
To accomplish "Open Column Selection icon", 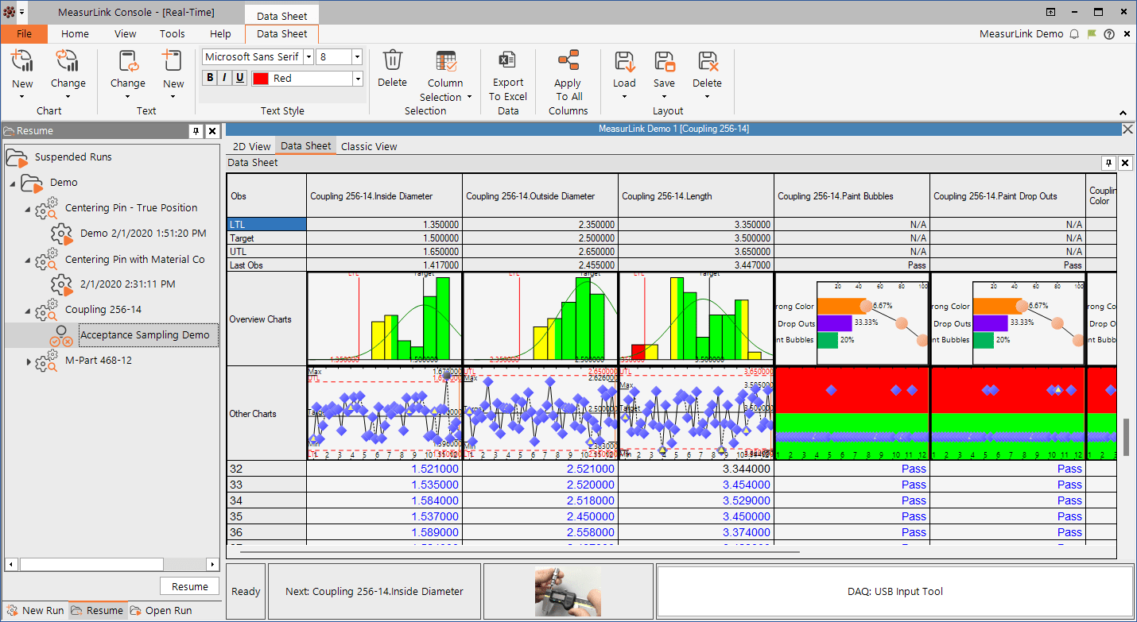I will 446,62.
